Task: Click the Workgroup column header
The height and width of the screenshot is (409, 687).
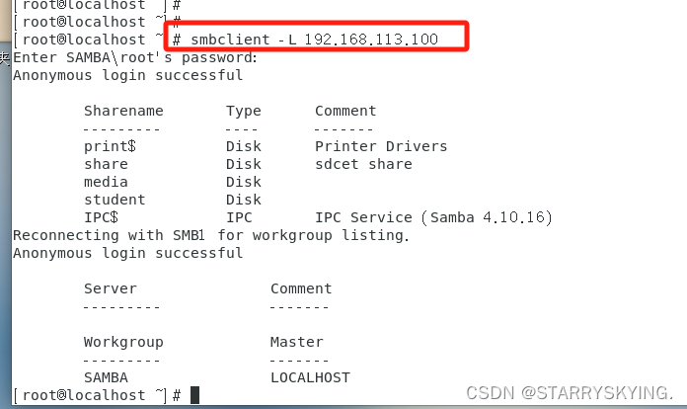Action: (x=123, y=342)
